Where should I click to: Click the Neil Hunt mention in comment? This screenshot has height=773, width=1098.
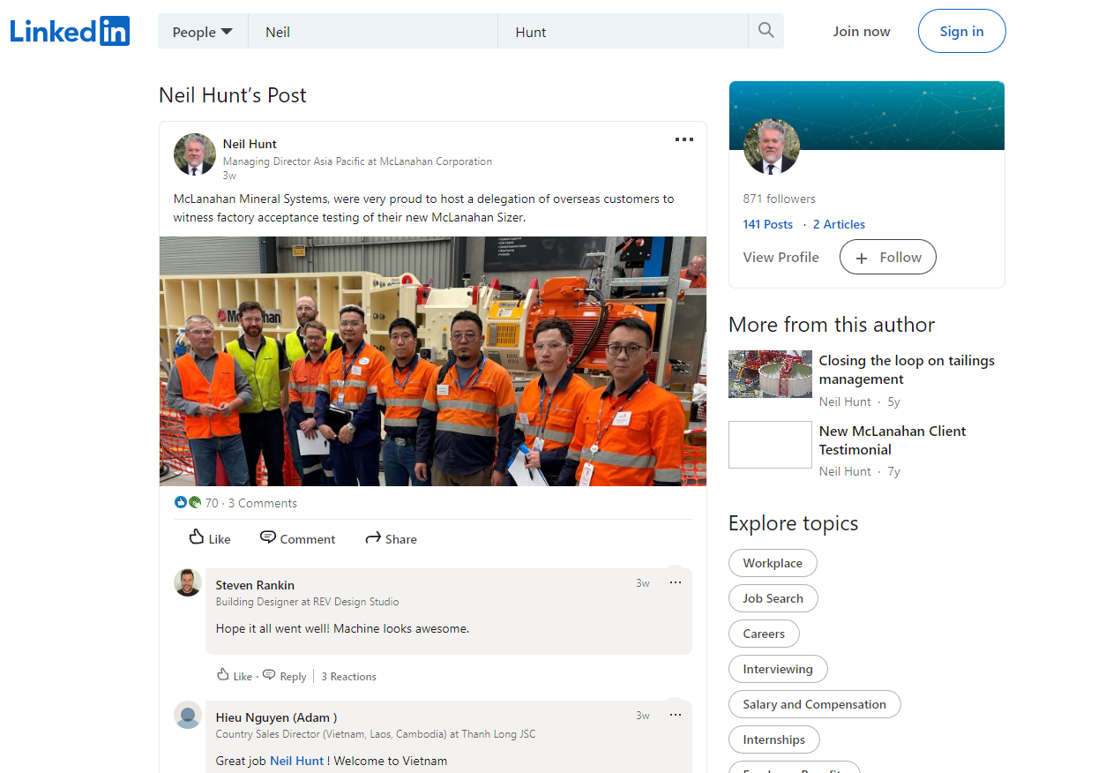coord(296,761)
